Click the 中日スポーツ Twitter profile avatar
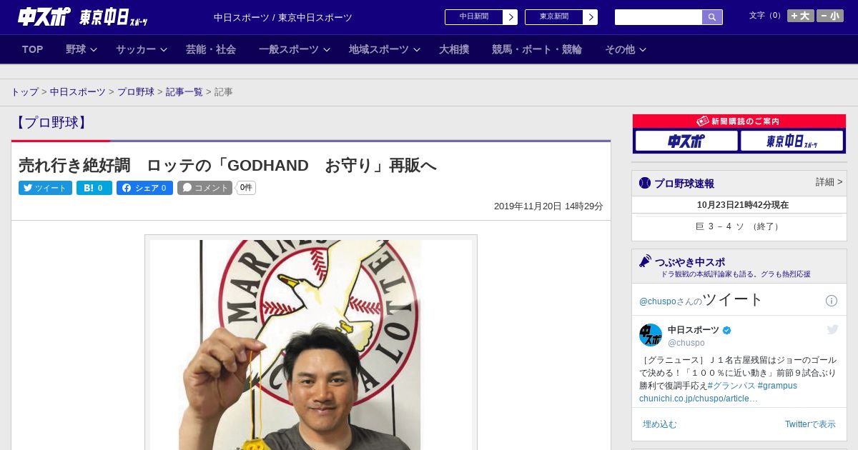 tap(651, 335)
